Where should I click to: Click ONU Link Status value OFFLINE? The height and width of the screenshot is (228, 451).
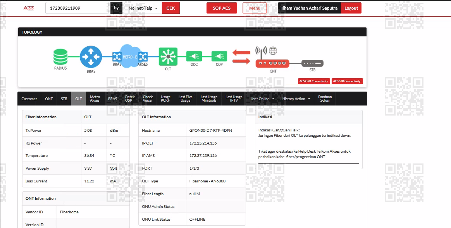point(197,219)
